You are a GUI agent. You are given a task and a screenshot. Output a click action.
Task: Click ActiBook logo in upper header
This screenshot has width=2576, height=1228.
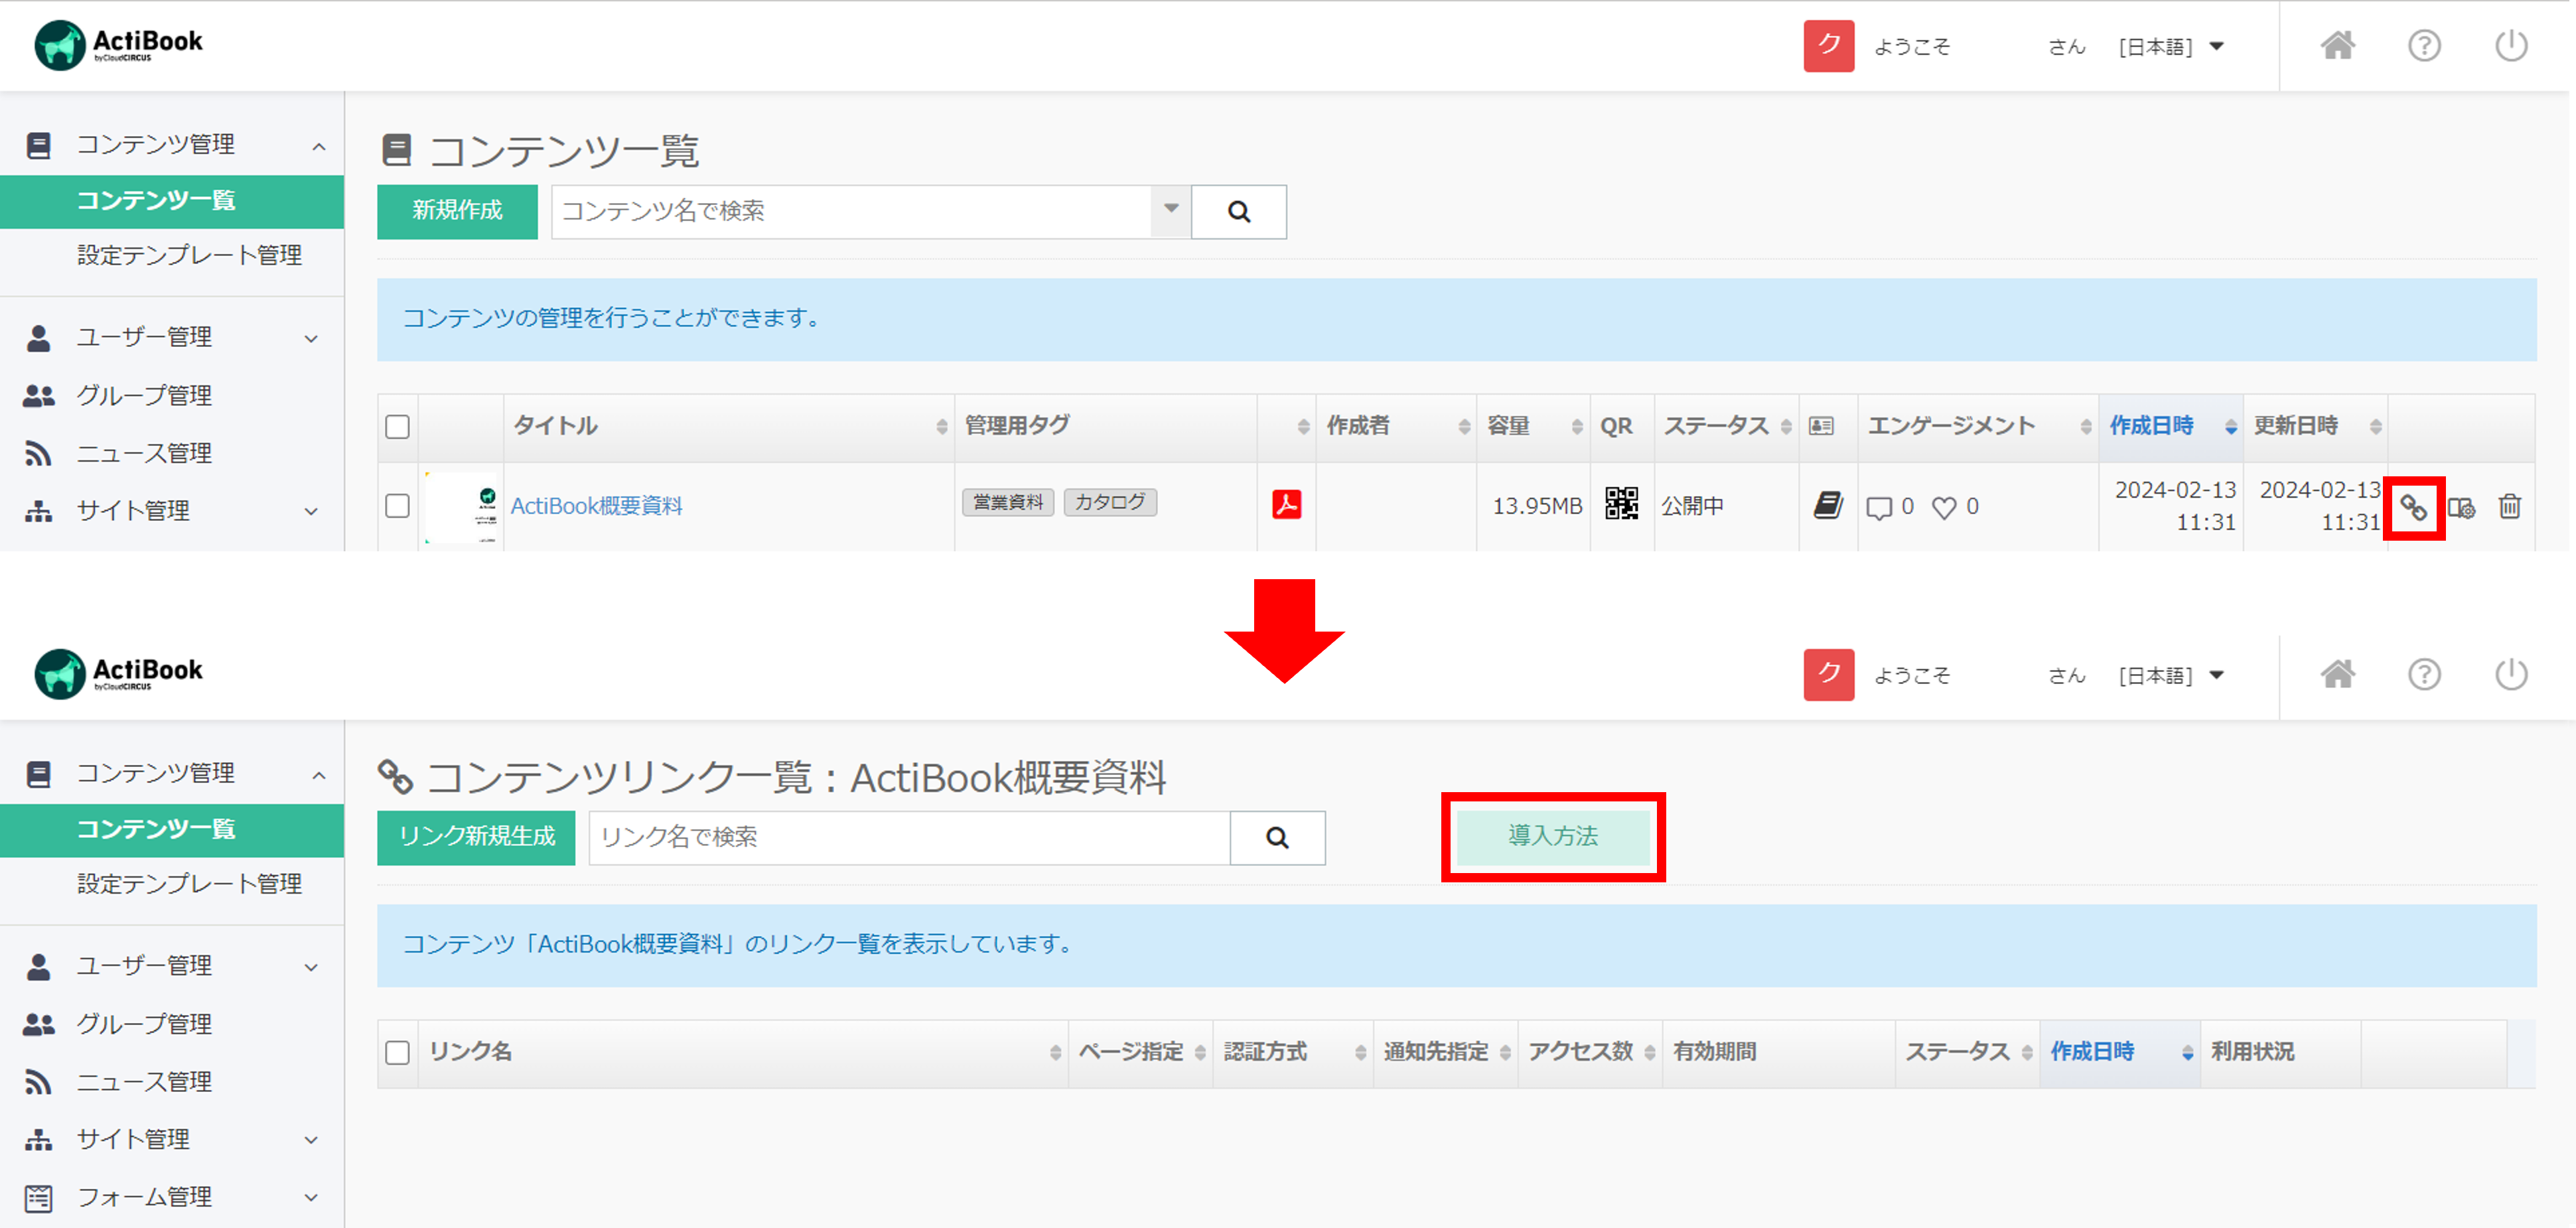119,45
